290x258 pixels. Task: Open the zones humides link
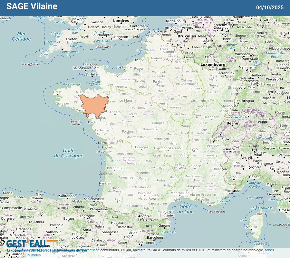269,250
